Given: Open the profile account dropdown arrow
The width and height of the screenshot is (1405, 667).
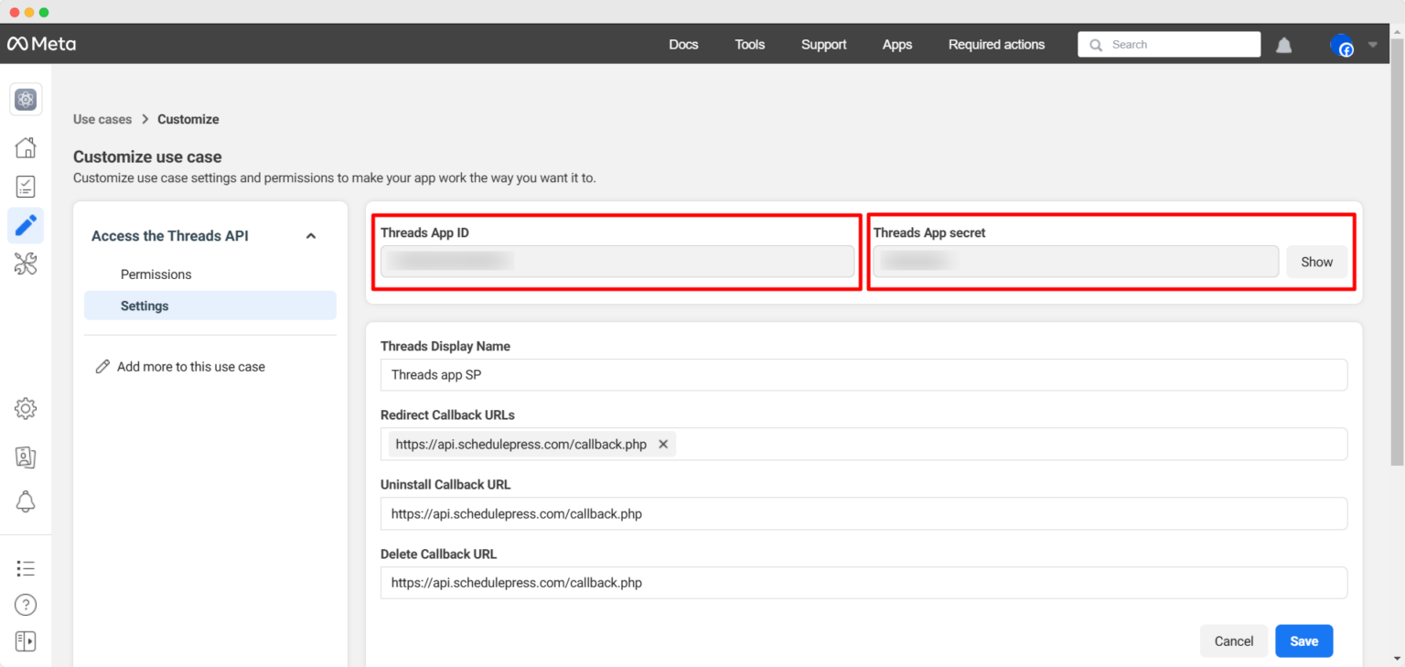Looking at the screenshot, I should 1372,43.
